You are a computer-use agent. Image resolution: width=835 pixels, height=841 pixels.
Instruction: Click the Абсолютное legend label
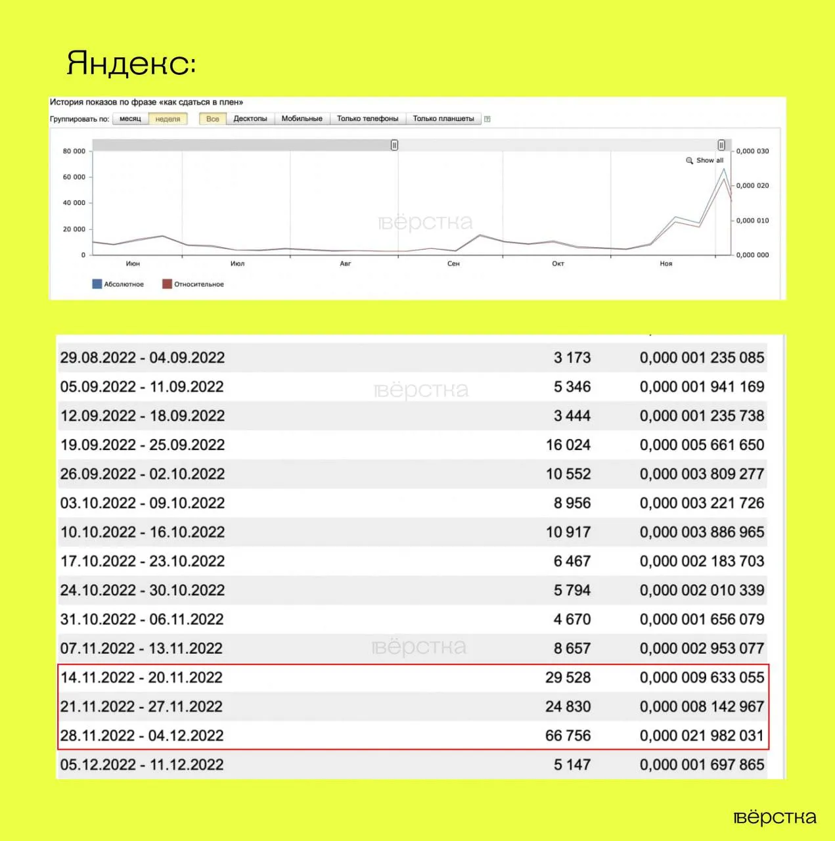[x=124, y=284]
